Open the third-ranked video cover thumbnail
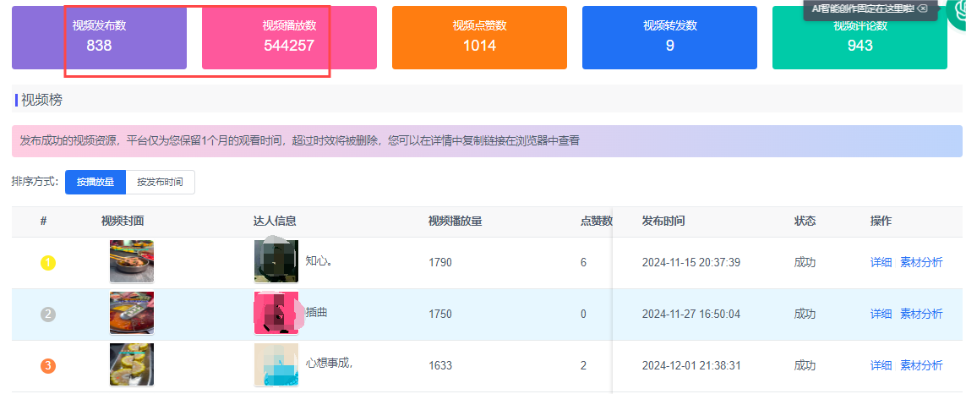 (x=132, y=365)
